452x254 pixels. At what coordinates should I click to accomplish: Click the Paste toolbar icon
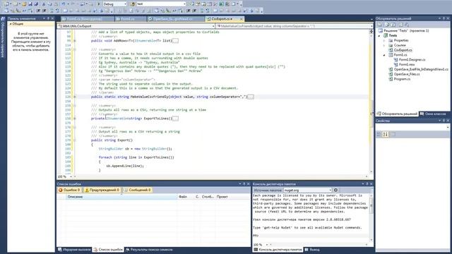(x=56, y=4)
